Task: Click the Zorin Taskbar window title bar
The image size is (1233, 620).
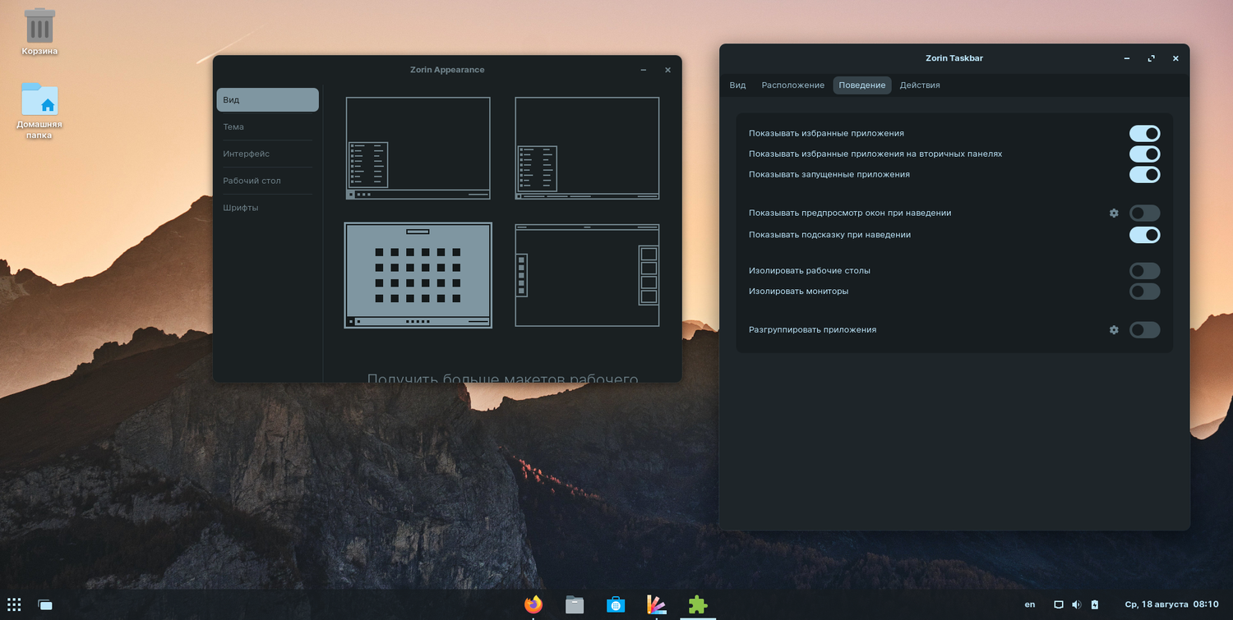Action: (x=954, y=58)
